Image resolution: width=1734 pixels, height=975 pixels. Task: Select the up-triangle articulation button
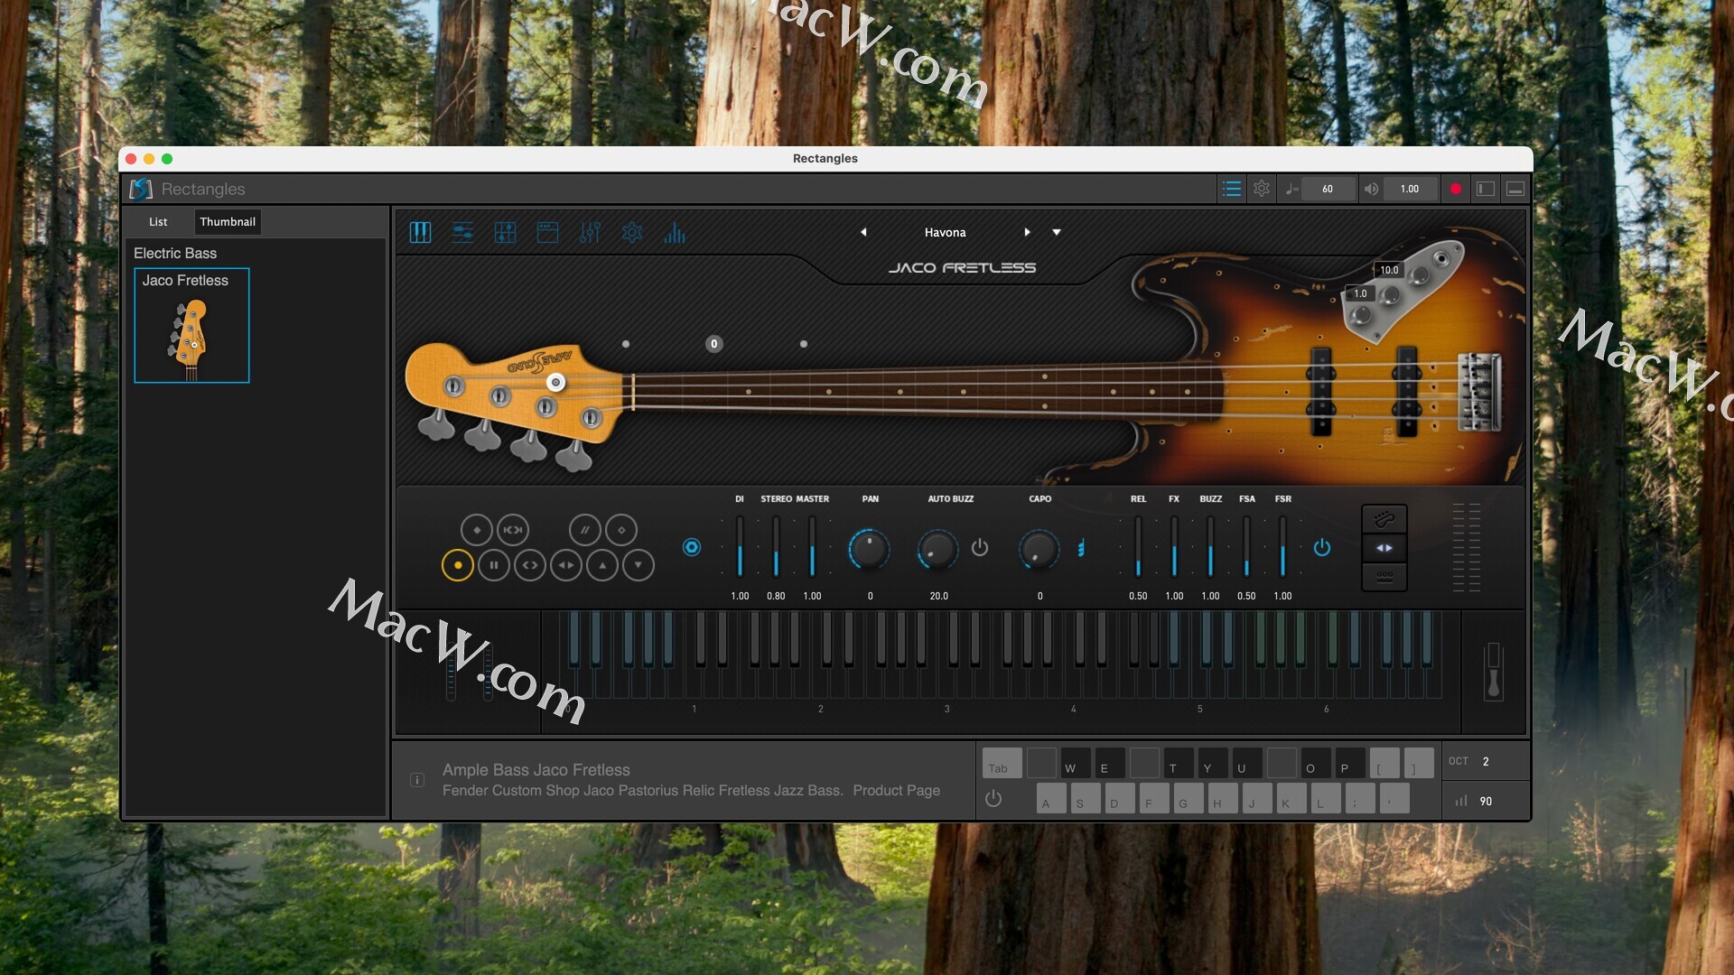(x=602, y=565)
